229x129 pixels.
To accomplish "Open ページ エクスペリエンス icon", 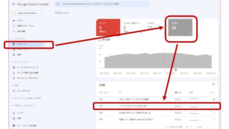I will click(14, 68).
